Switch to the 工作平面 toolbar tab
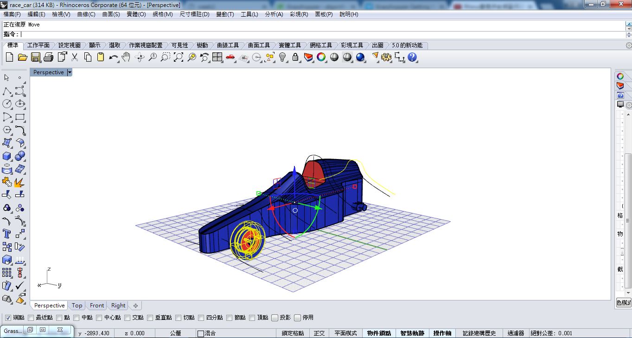The image size is (632, 338). [38, 45]
